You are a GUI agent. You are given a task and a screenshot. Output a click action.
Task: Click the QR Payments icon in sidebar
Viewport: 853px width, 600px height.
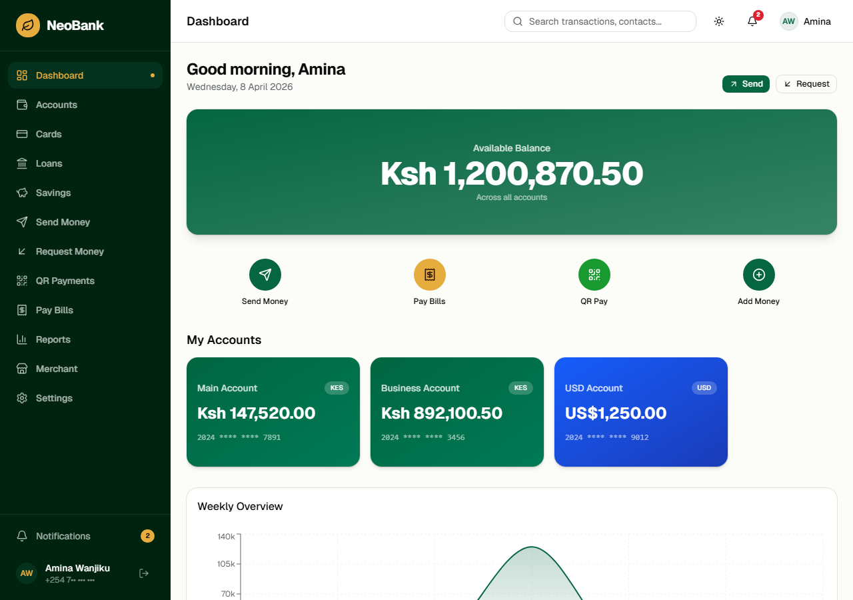click(x=22, y=281)
